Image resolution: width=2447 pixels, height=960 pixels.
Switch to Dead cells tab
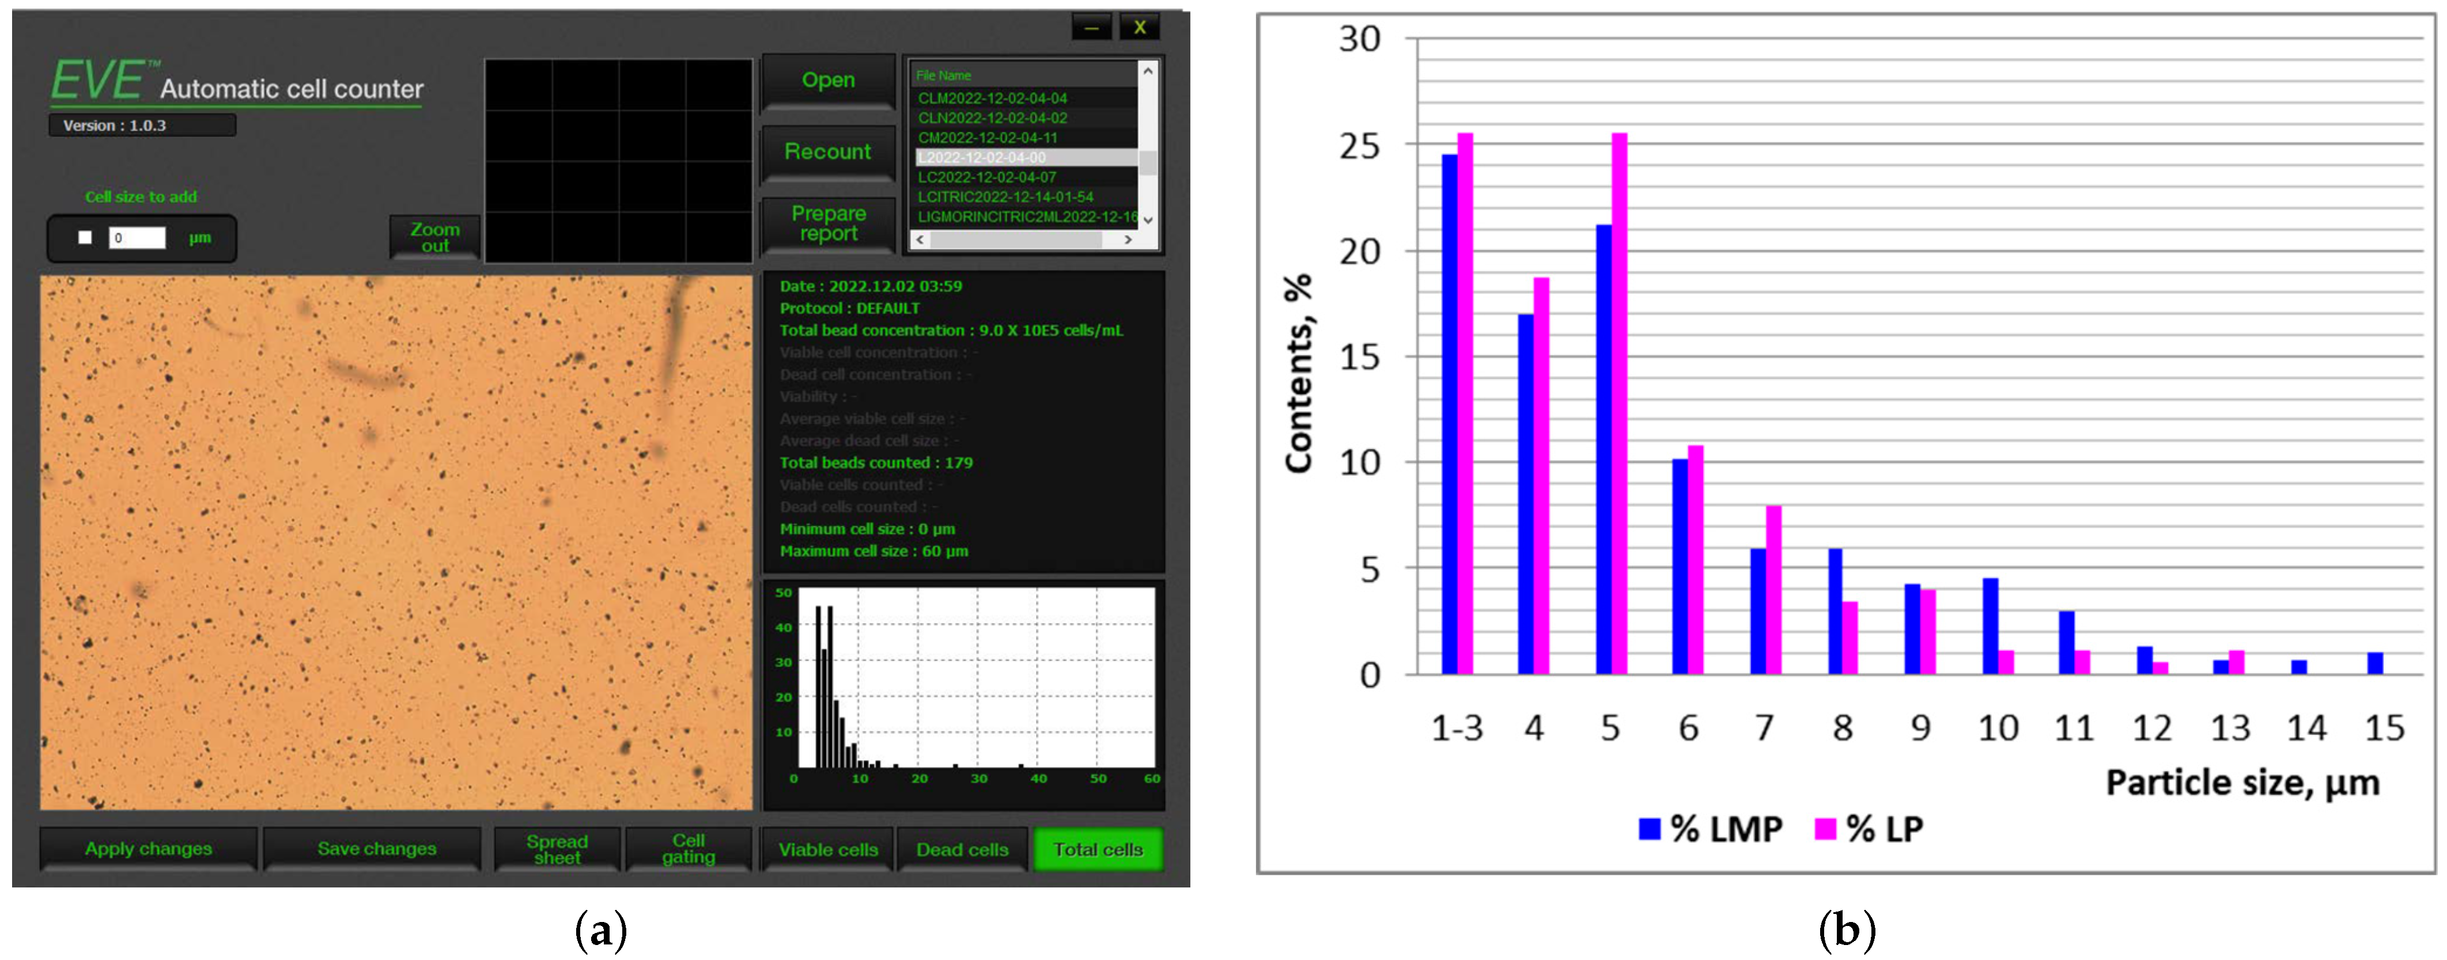tap(961, 849)
